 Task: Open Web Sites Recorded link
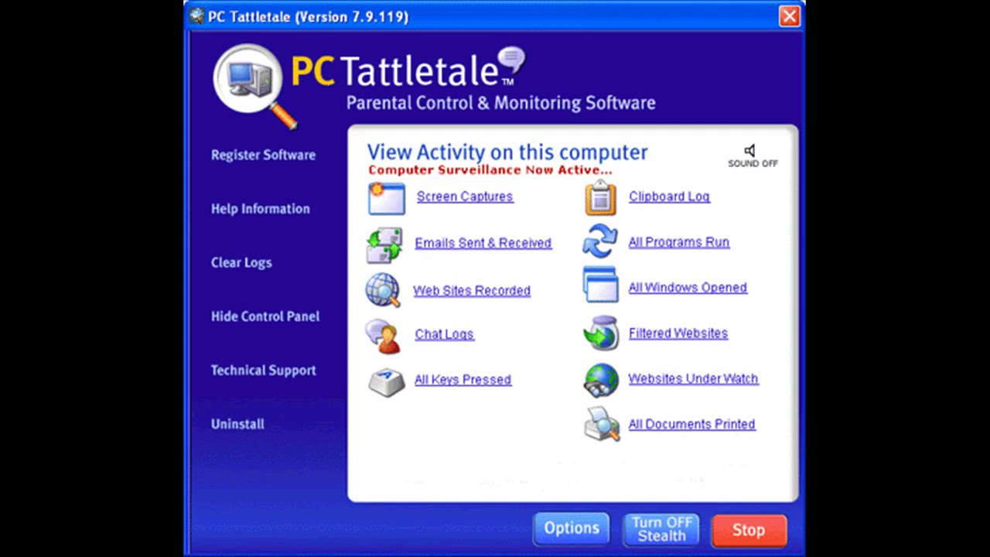click(x=472, y=291)
